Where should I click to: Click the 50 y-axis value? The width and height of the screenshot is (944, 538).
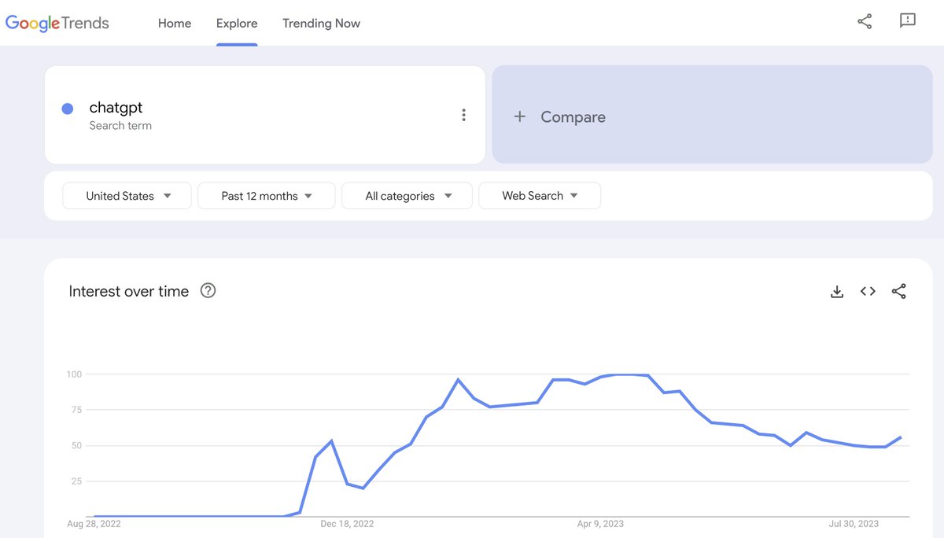(76, 445)
